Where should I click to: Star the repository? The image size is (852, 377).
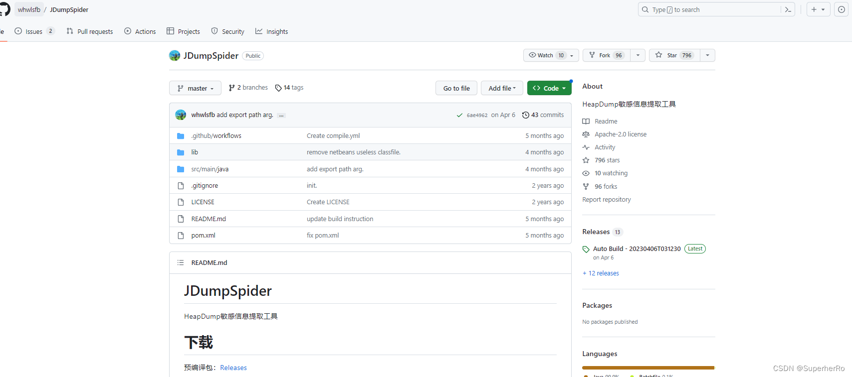coord(674,55)
